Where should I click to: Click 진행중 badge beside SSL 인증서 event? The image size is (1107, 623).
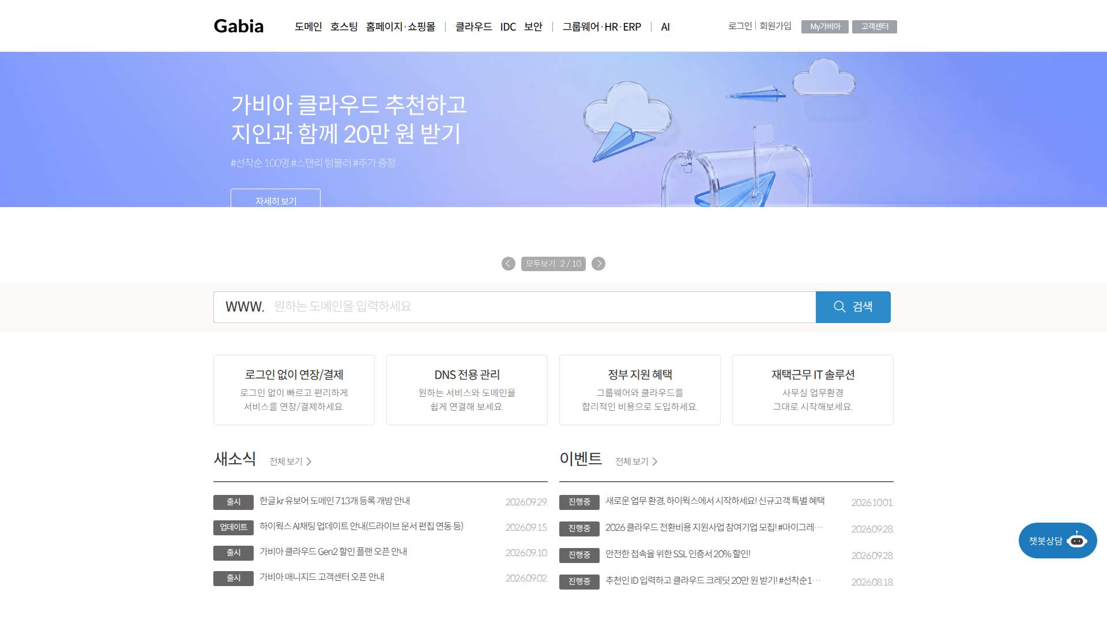click(579, 555)
